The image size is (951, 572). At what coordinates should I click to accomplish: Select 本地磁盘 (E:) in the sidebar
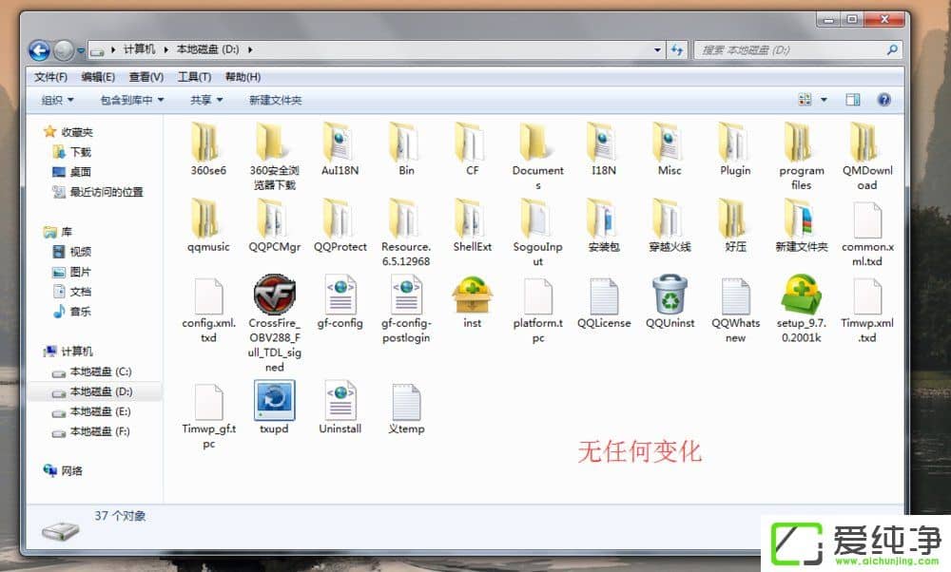[x=100, y=411]
